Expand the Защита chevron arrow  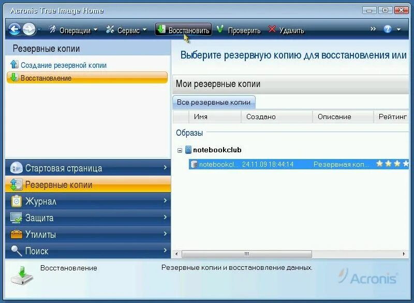click(165, 217)
